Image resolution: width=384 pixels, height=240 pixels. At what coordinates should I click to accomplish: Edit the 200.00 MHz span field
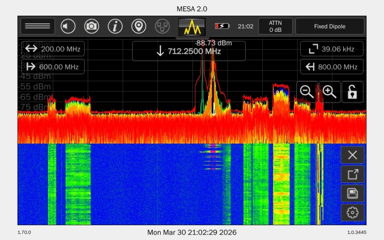[53, 49]
